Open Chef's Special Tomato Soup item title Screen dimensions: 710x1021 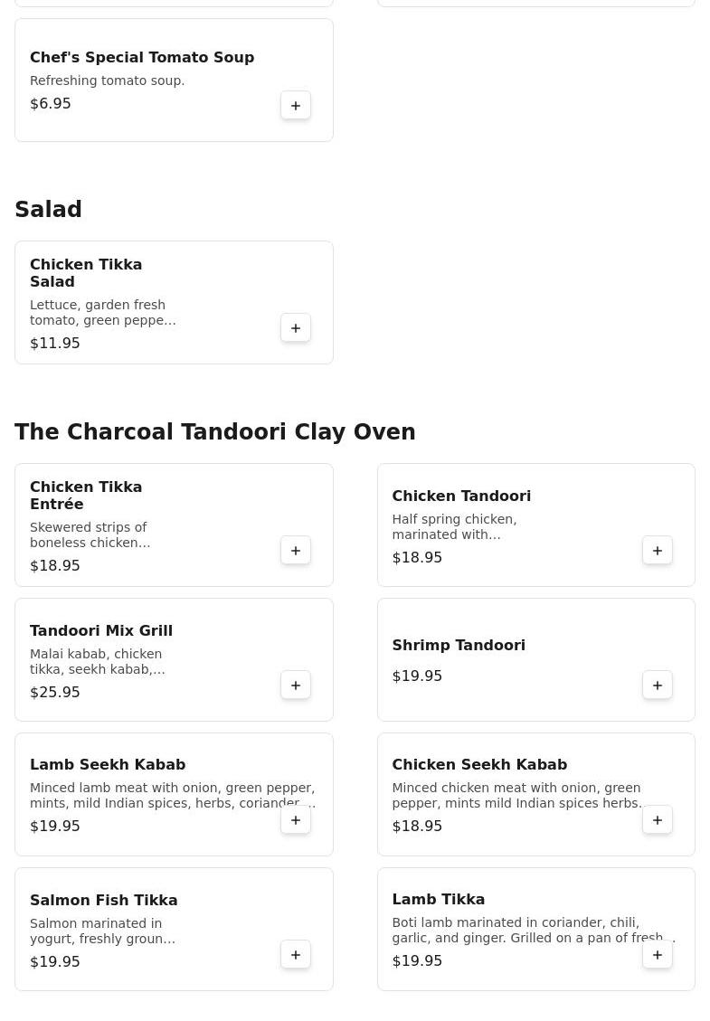pos(142,57)
